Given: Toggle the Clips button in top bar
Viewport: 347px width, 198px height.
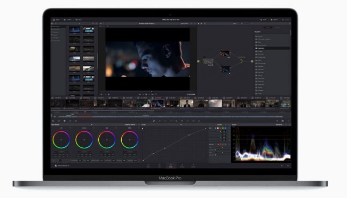Looking at the screenshot, I should point(78,20).
